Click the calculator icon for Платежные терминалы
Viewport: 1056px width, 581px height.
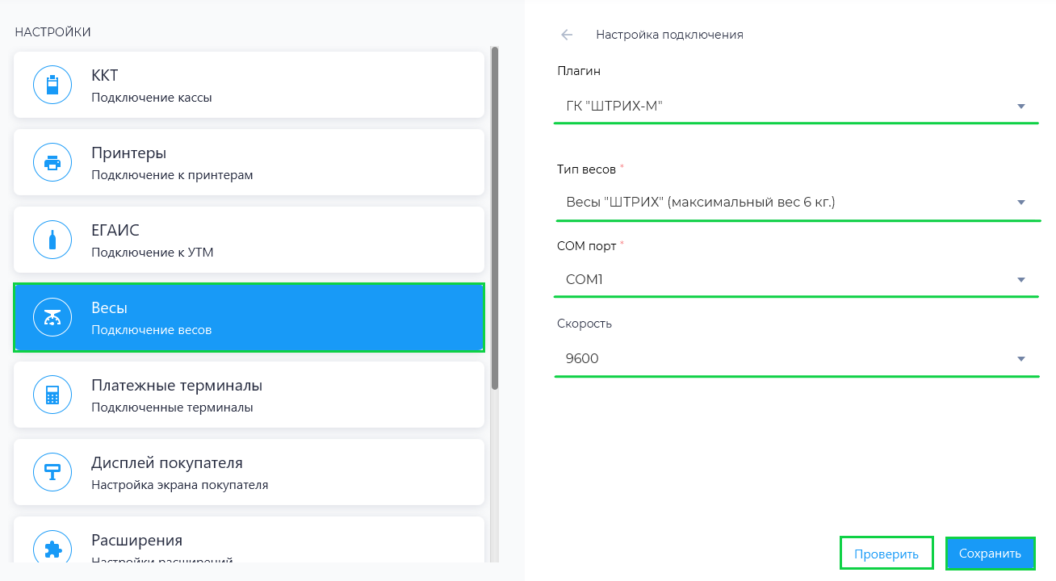(x=52, y=395)
